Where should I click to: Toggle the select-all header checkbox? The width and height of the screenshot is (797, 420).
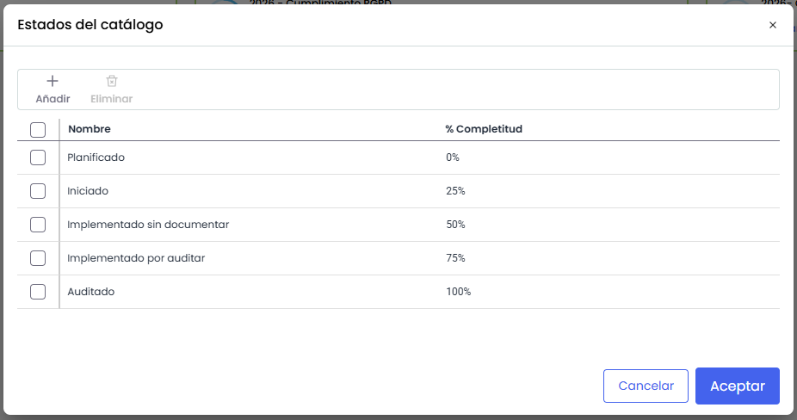coord(38,130)
